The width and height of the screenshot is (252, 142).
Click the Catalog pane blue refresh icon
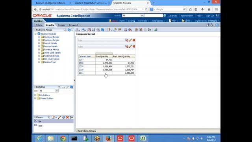click(72, 87)
